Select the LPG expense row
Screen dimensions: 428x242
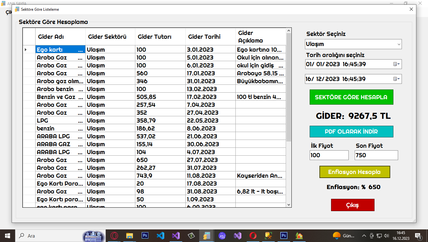pos(60,121)
